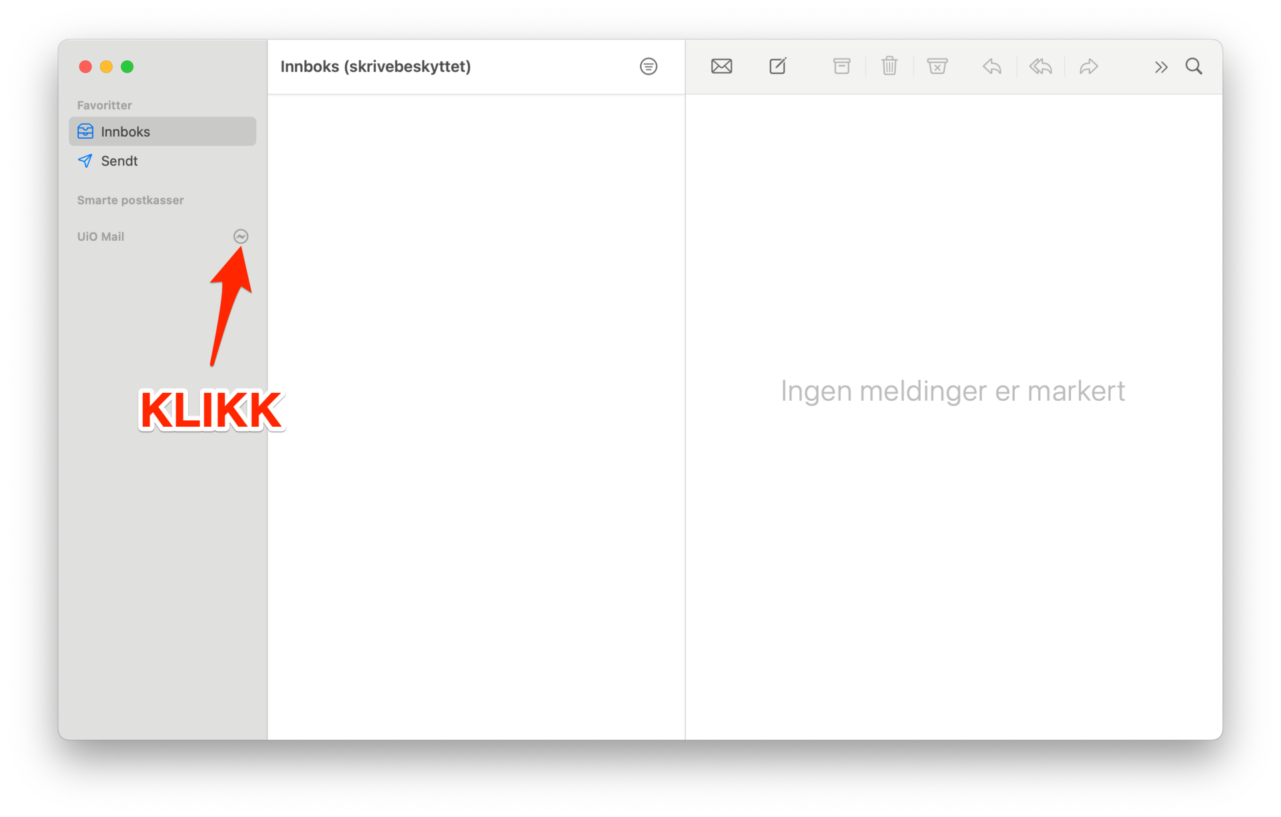Click the Reply All double-arrow icon

[x=1040, y=66]
